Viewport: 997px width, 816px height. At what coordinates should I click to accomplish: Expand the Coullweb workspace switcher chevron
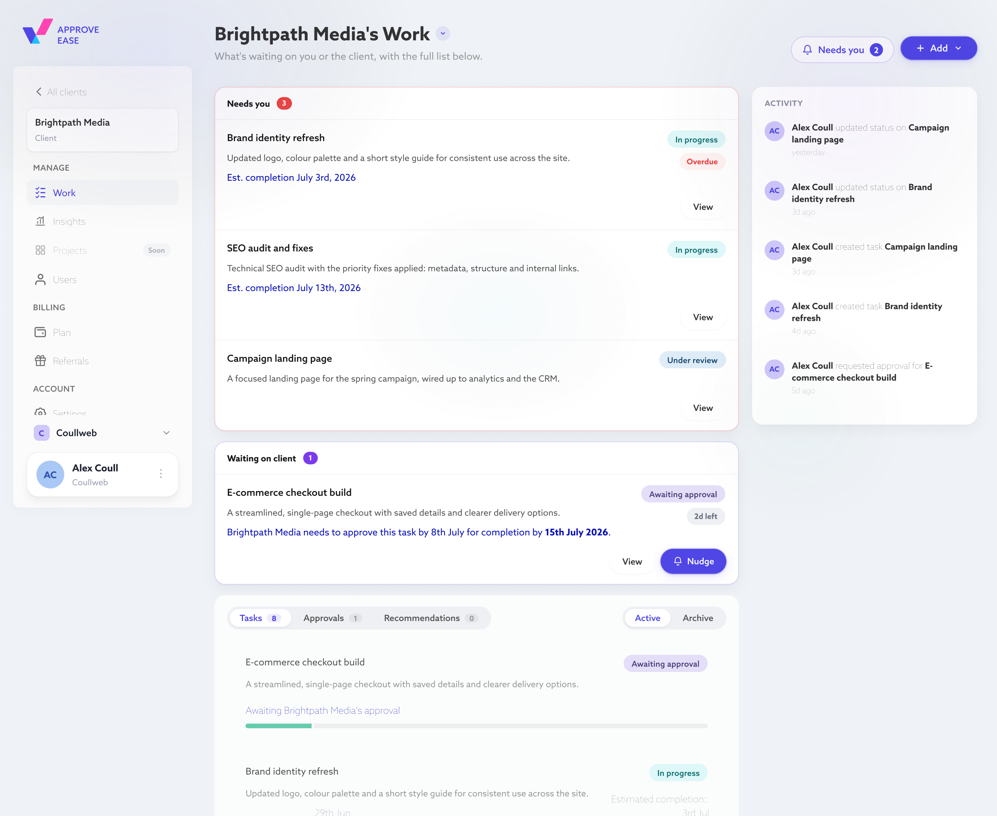(x=166, y=433)
